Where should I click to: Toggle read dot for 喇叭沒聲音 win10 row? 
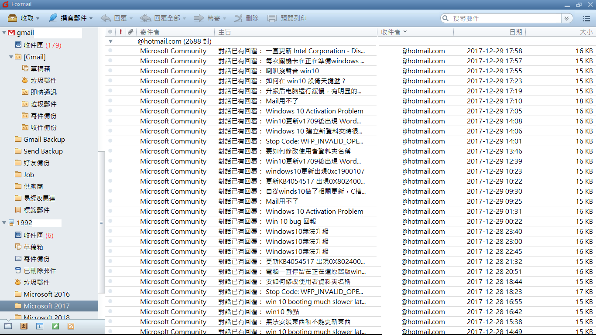pos(110,71)
